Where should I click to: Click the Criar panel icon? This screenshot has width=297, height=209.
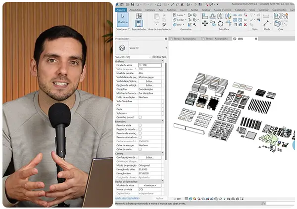click(277, 16)
